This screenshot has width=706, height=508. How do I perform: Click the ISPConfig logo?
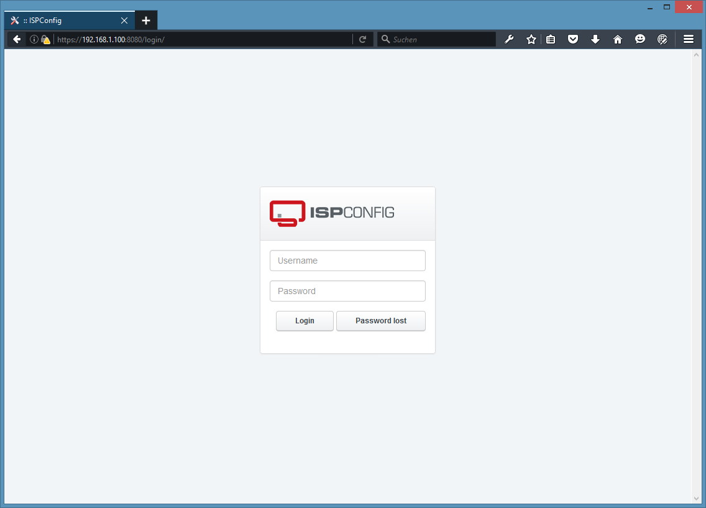pyautogui.click(x=332, y=213)
